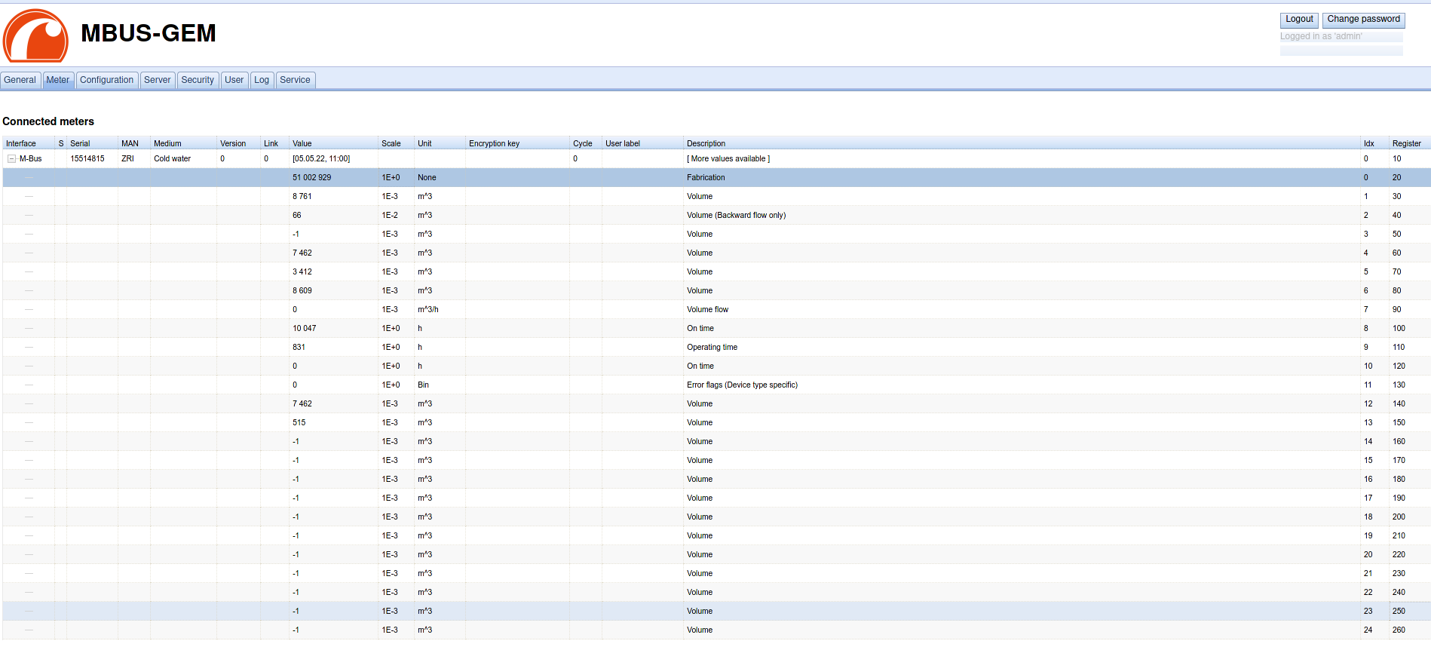Viewport: 1431px width, 647px height.
Task: Click Error flags (Device type specific)
Action: pyautogui.click(x=743, y=385)
